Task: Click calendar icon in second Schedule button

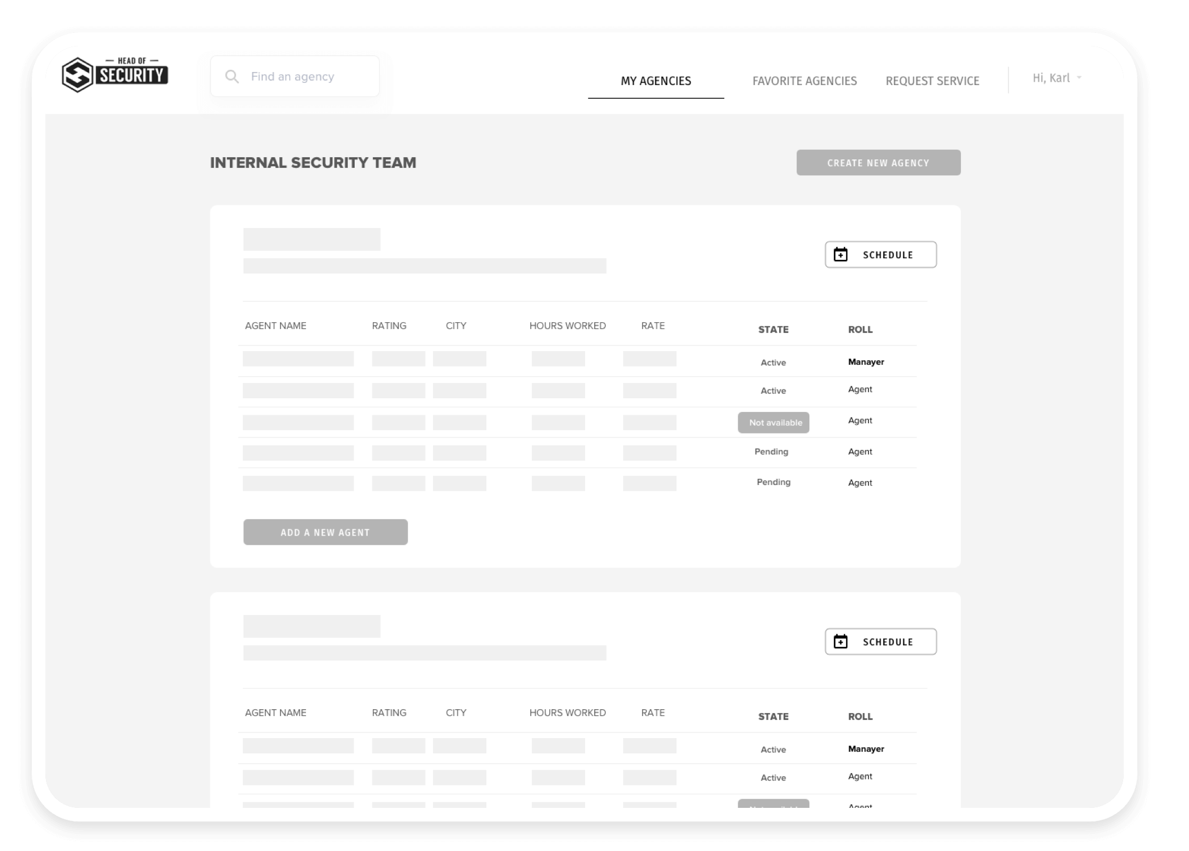Action: 840,642
